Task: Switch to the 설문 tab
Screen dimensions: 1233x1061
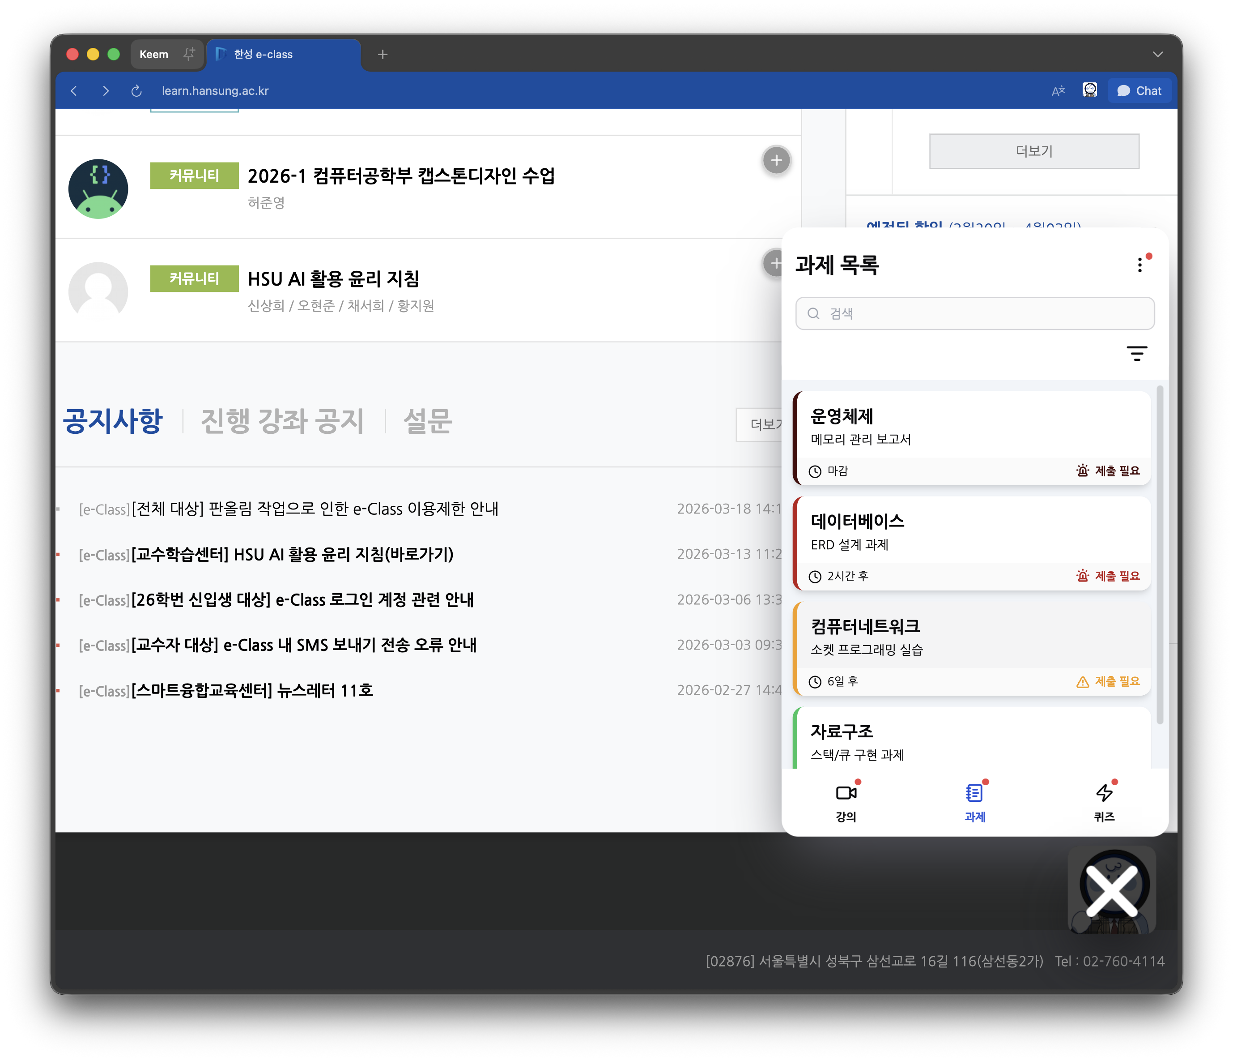Action: [x=428, y=421]
